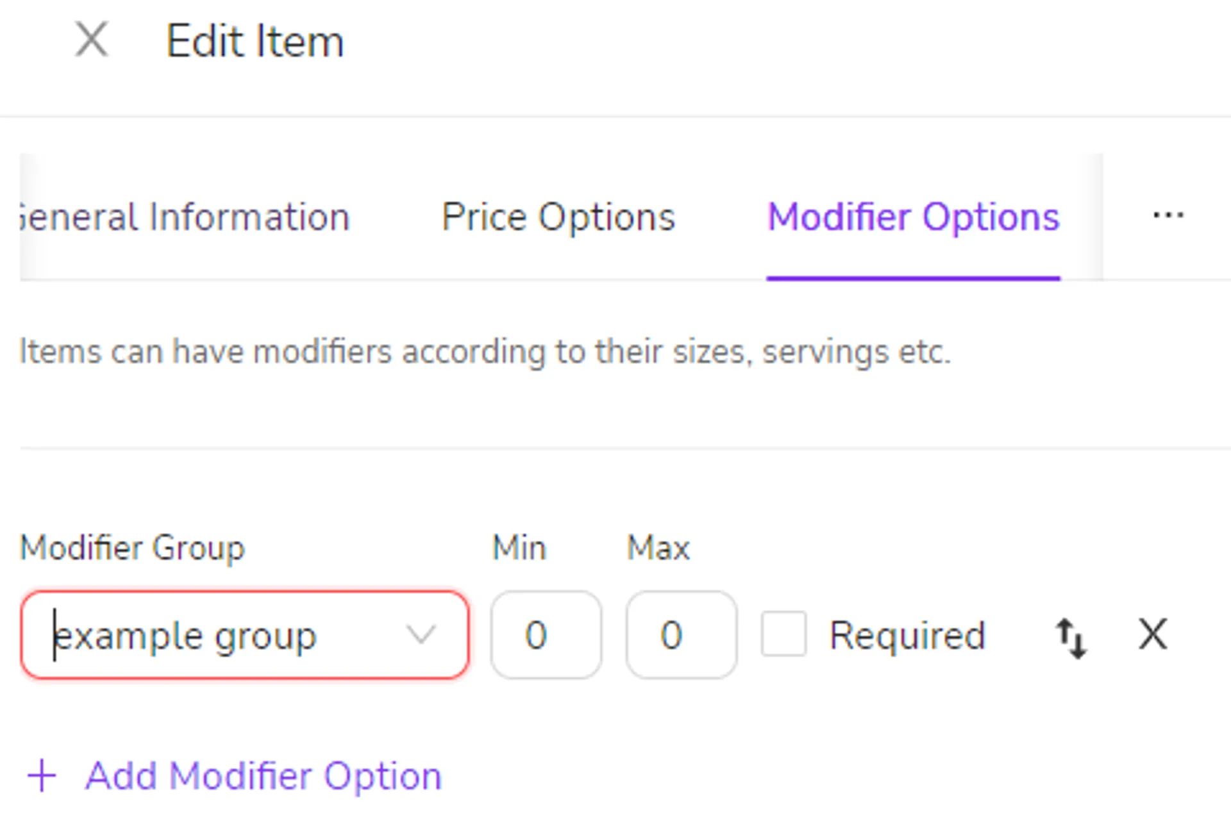Enable the Required checkbox
The width and height of the screenshot is (1231, 835).
[783, 634]
